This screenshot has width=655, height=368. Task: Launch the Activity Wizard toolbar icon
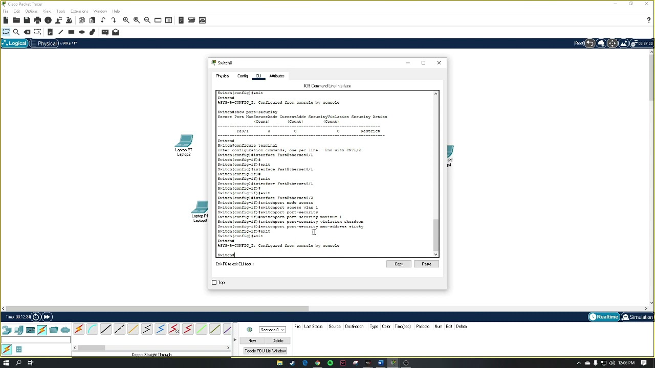58,20
